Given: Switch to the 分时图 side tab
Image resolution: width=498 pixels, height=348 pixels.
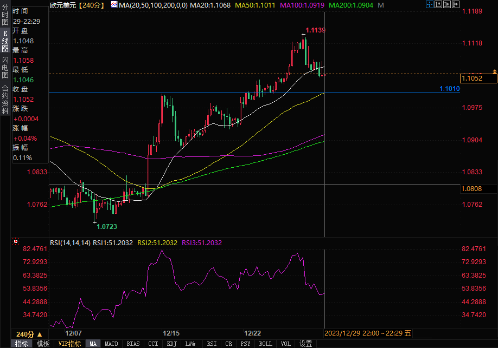Looking at the screenshot, I should (x=5, y=16).
